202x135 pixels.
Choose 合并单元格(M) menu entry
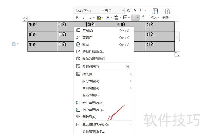pyautogui.click(x=104, y=103)
